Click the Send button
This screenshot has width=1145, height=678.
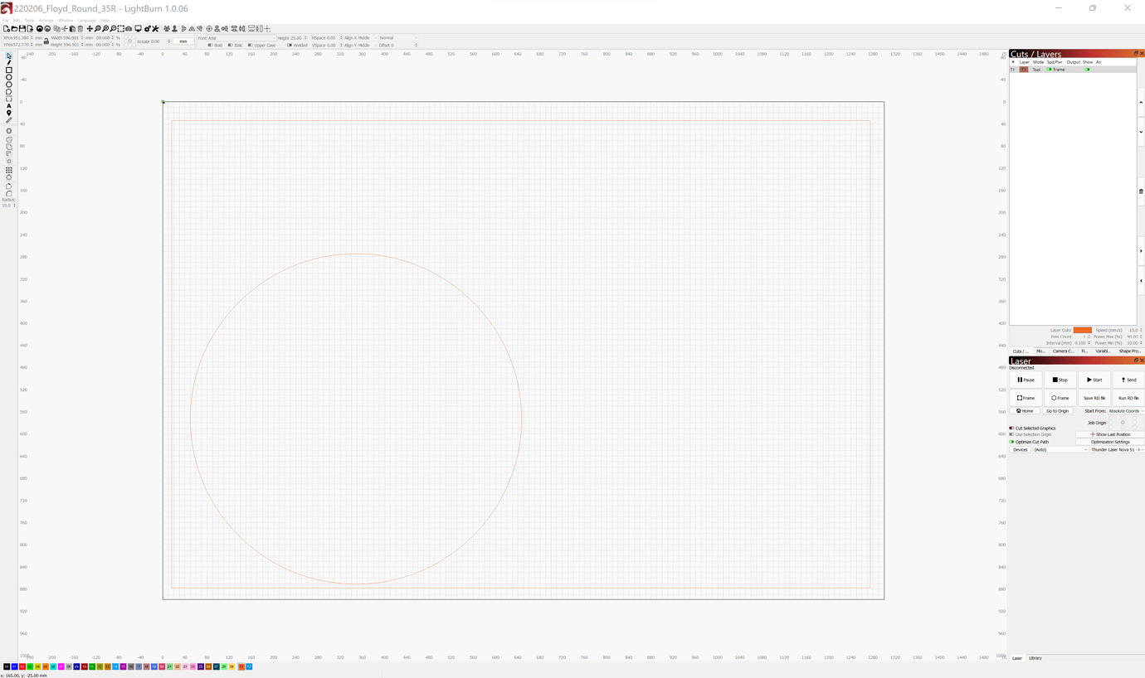1128,380
